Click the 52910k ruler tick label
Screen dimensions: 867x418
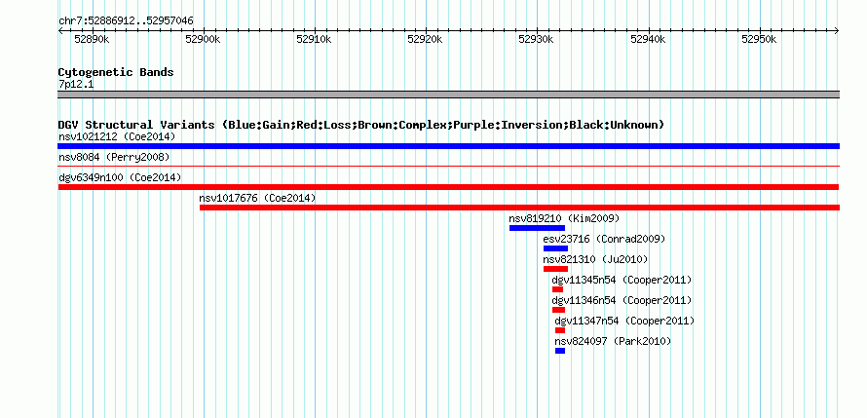pos(315,39)
